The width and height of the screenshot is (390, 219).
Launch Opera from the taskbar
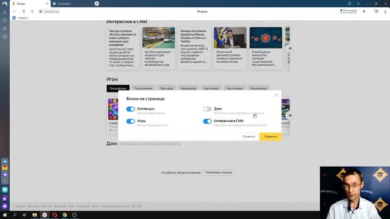click(54, 215)
